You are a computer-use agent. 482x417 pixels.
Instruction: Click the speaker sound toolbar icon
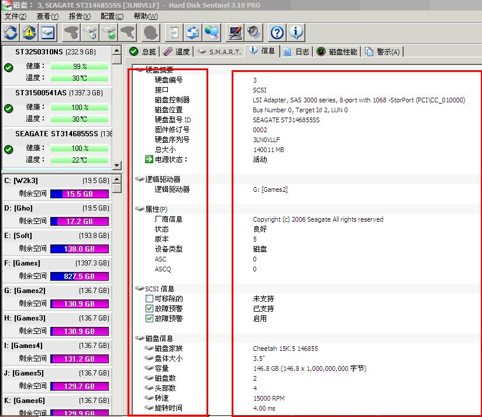click(x=254, y=33)
